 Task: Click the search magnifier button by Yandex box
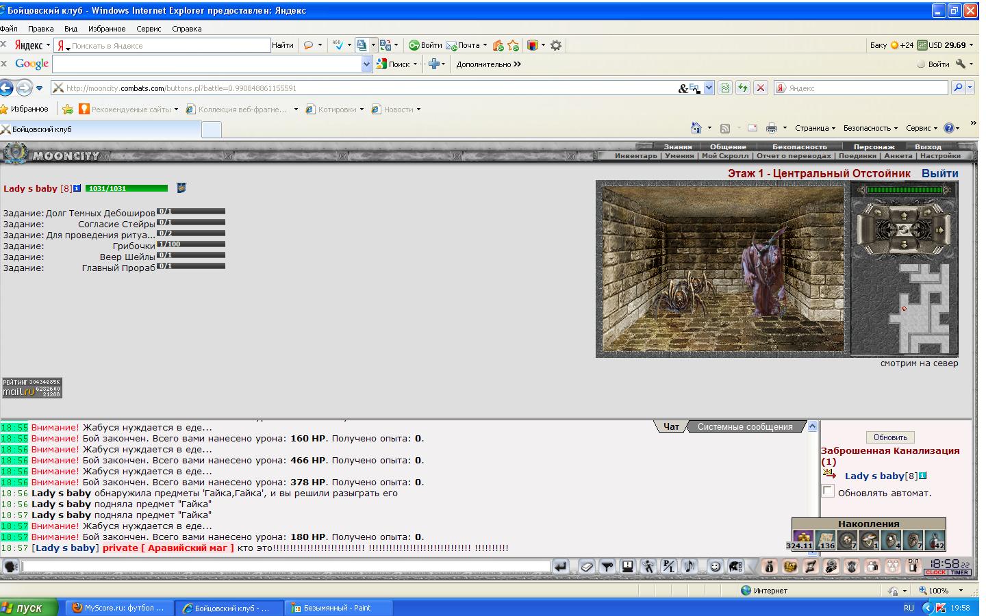tap(958, 88)
